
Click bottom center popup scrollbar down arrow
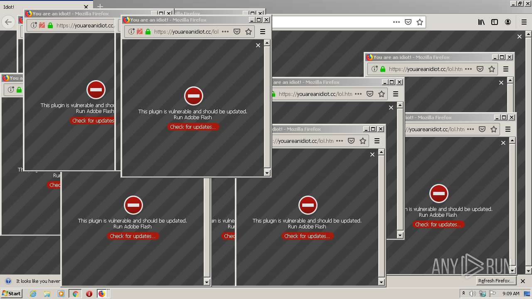click(x=382, y=282)
